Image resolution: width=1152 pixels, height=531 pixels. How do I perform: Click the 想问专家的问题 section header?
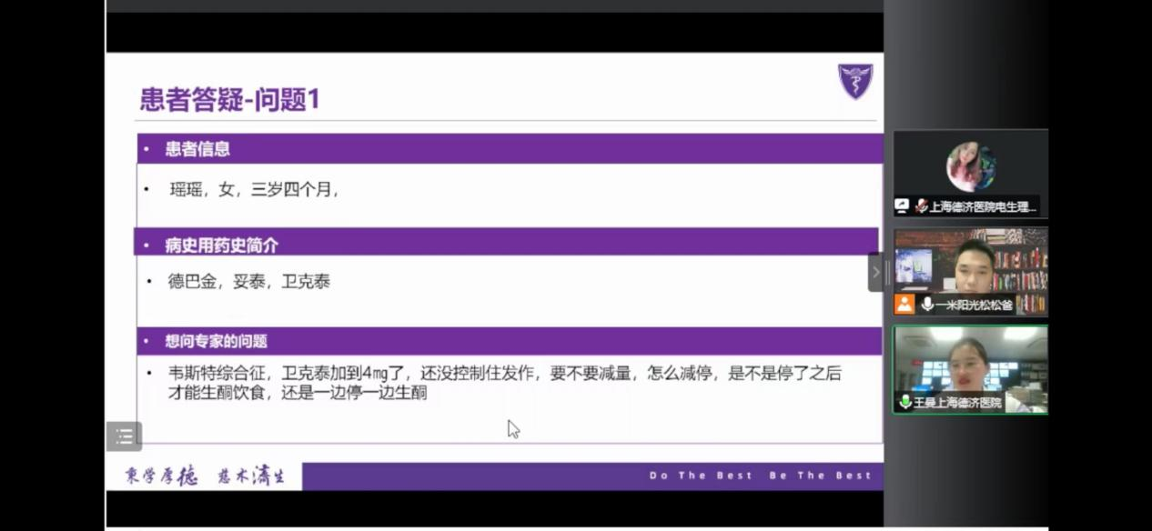(216, 342)
